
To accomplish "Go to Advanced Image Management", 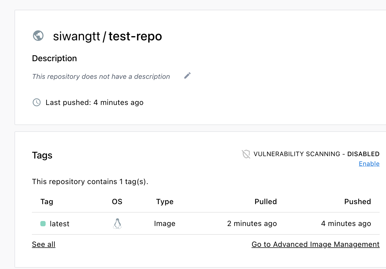I will (315, 244).
